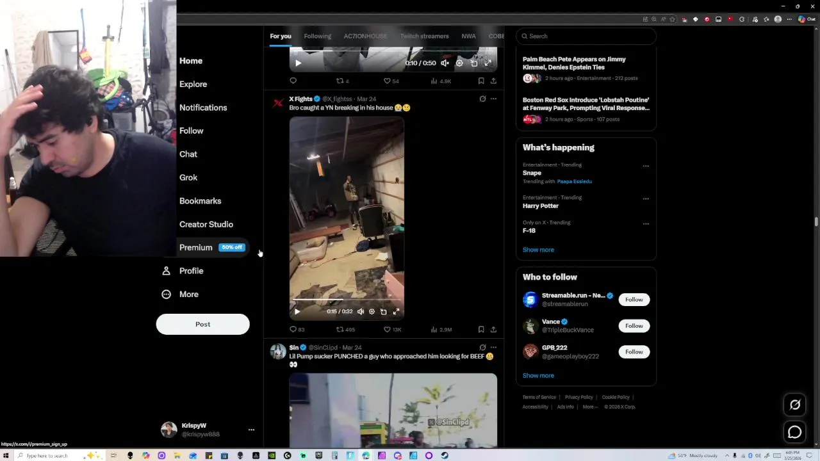This screenshot has height=461, width=820.
Task: Open settings gear on top video
Action: coord(459,63)
